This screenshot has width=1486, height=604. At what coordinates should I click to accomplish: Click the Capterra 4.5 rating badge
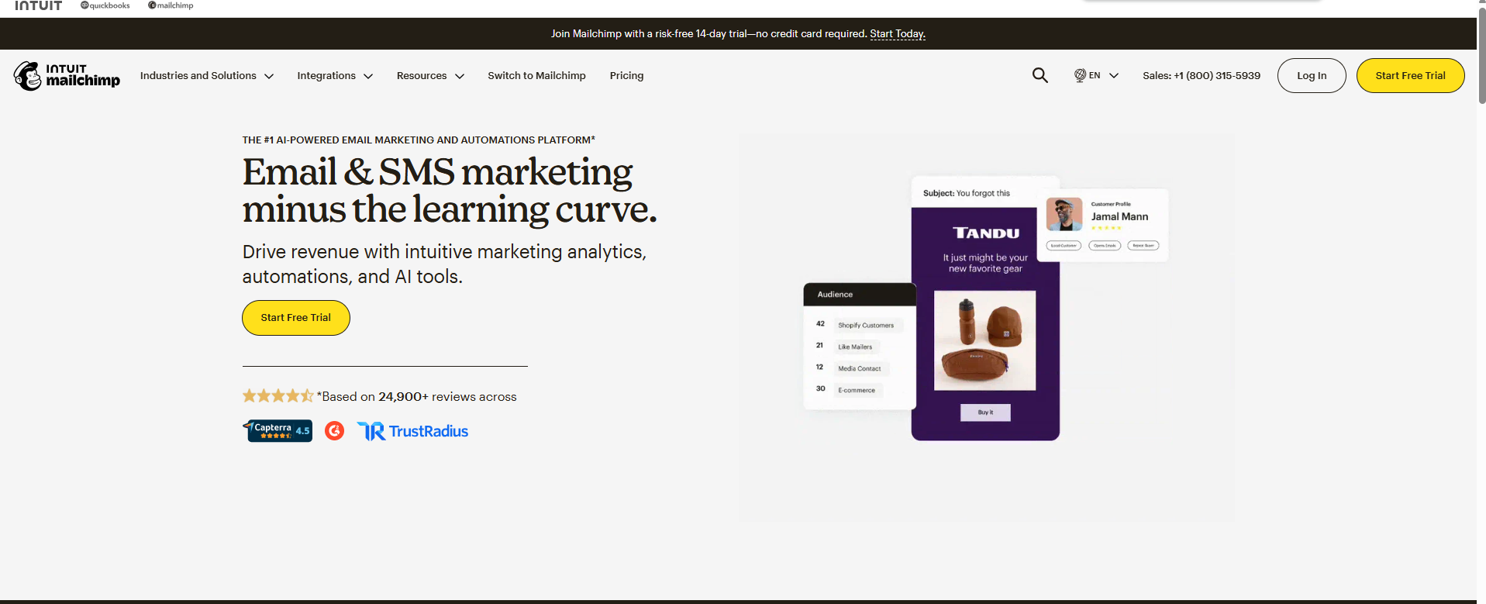click(278, 430)
